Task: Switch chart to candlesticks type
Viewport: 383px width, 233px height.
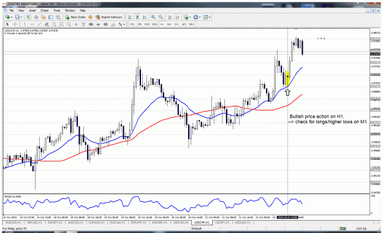Action: coord(137,17)
